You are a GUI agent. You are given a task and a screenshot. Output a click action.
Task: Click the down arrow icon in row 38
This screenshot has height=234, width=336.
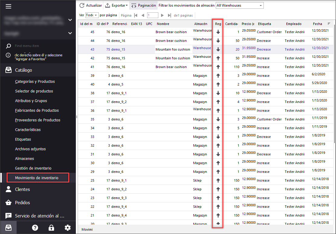(218, 93)
